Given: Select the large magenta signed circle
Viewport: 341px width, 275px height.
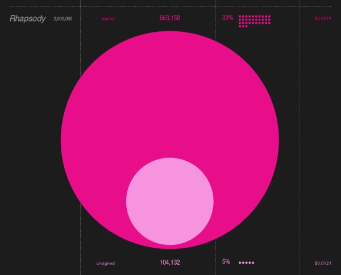Looking at the screenshot, I should [170, 91].
